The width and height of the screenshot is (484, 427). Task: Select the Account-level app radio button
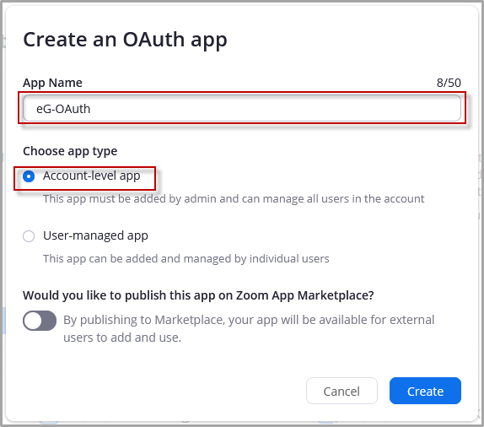[x=29, y=176]
